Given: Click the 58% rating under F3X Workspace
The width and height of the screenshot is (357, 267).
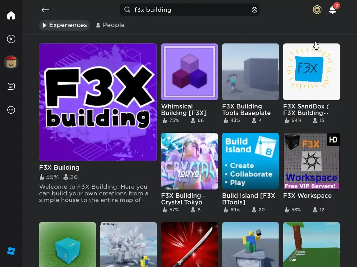Looking at the screenshot, I should (293, 210).
